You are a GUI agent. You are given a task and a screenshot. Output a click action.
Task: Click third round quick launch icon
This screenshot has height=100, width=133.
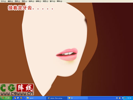(21, 98)
